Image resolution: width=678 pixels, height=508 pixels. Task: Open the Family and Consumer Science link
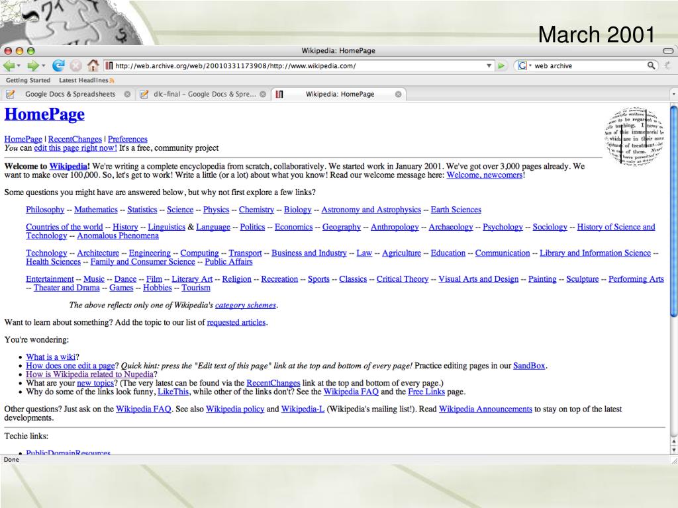(x=143, y=262)
